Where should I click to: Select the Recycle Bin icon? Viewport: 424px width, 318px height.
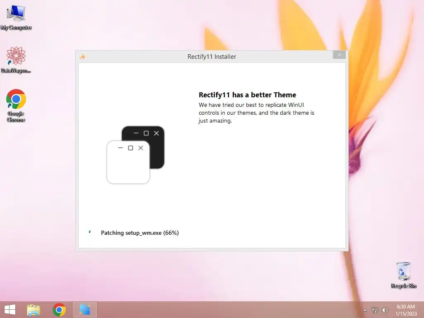click(x=403, y=275)
